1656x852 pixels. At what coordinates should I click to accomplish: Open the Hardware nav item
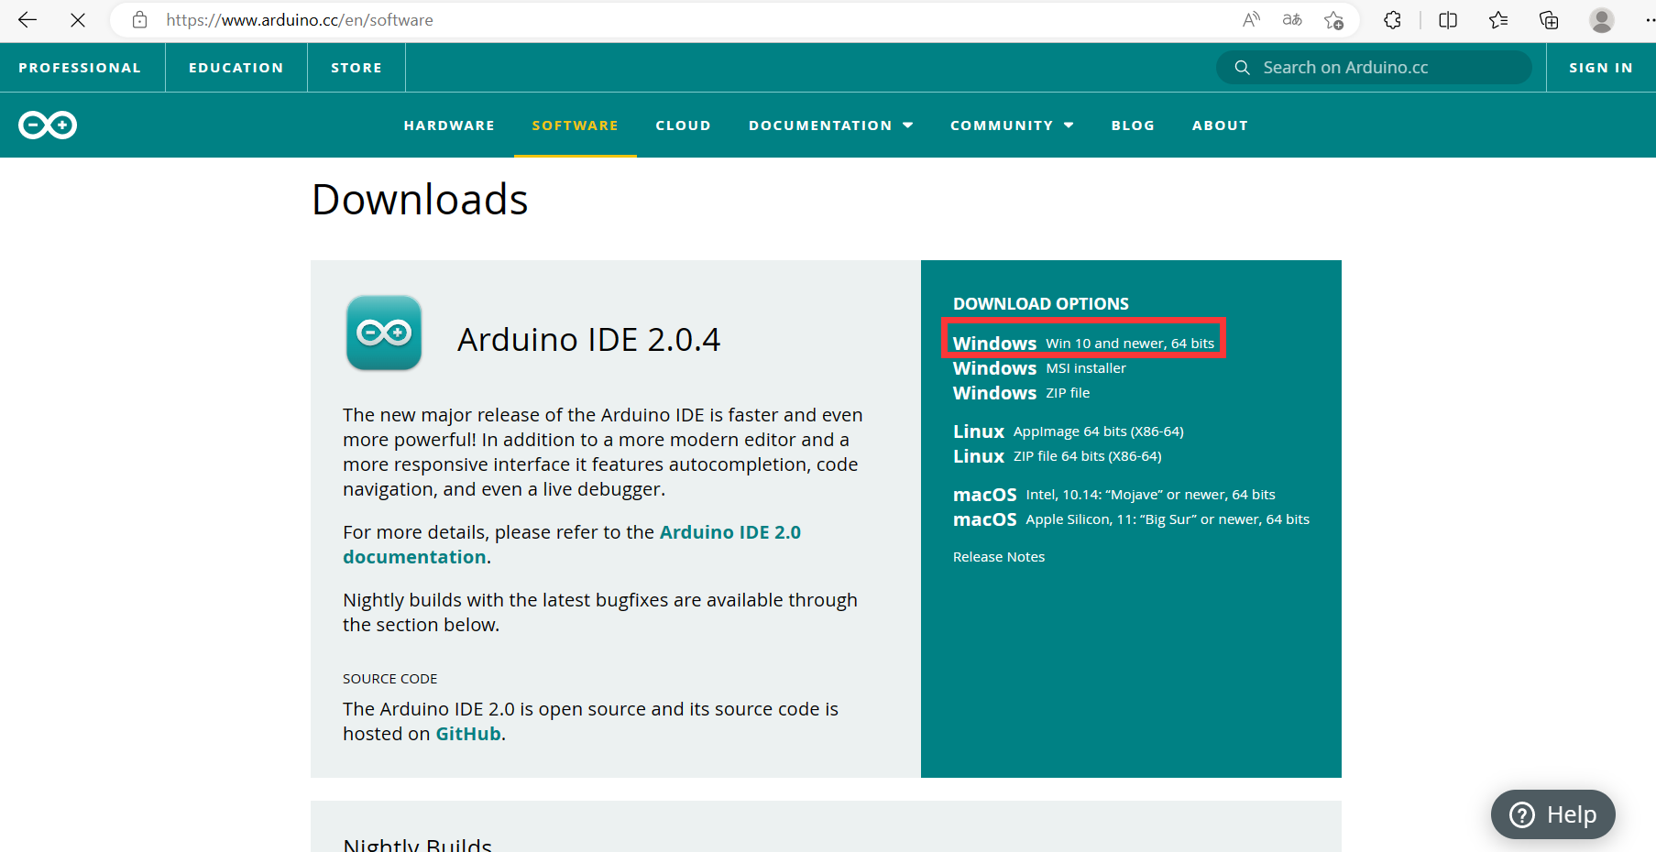point(449,126)
